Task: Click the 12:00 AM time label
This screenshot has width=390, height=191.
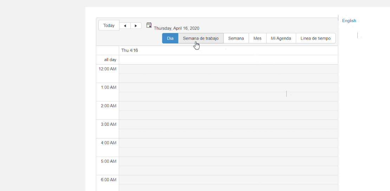Action: [108, 69]
